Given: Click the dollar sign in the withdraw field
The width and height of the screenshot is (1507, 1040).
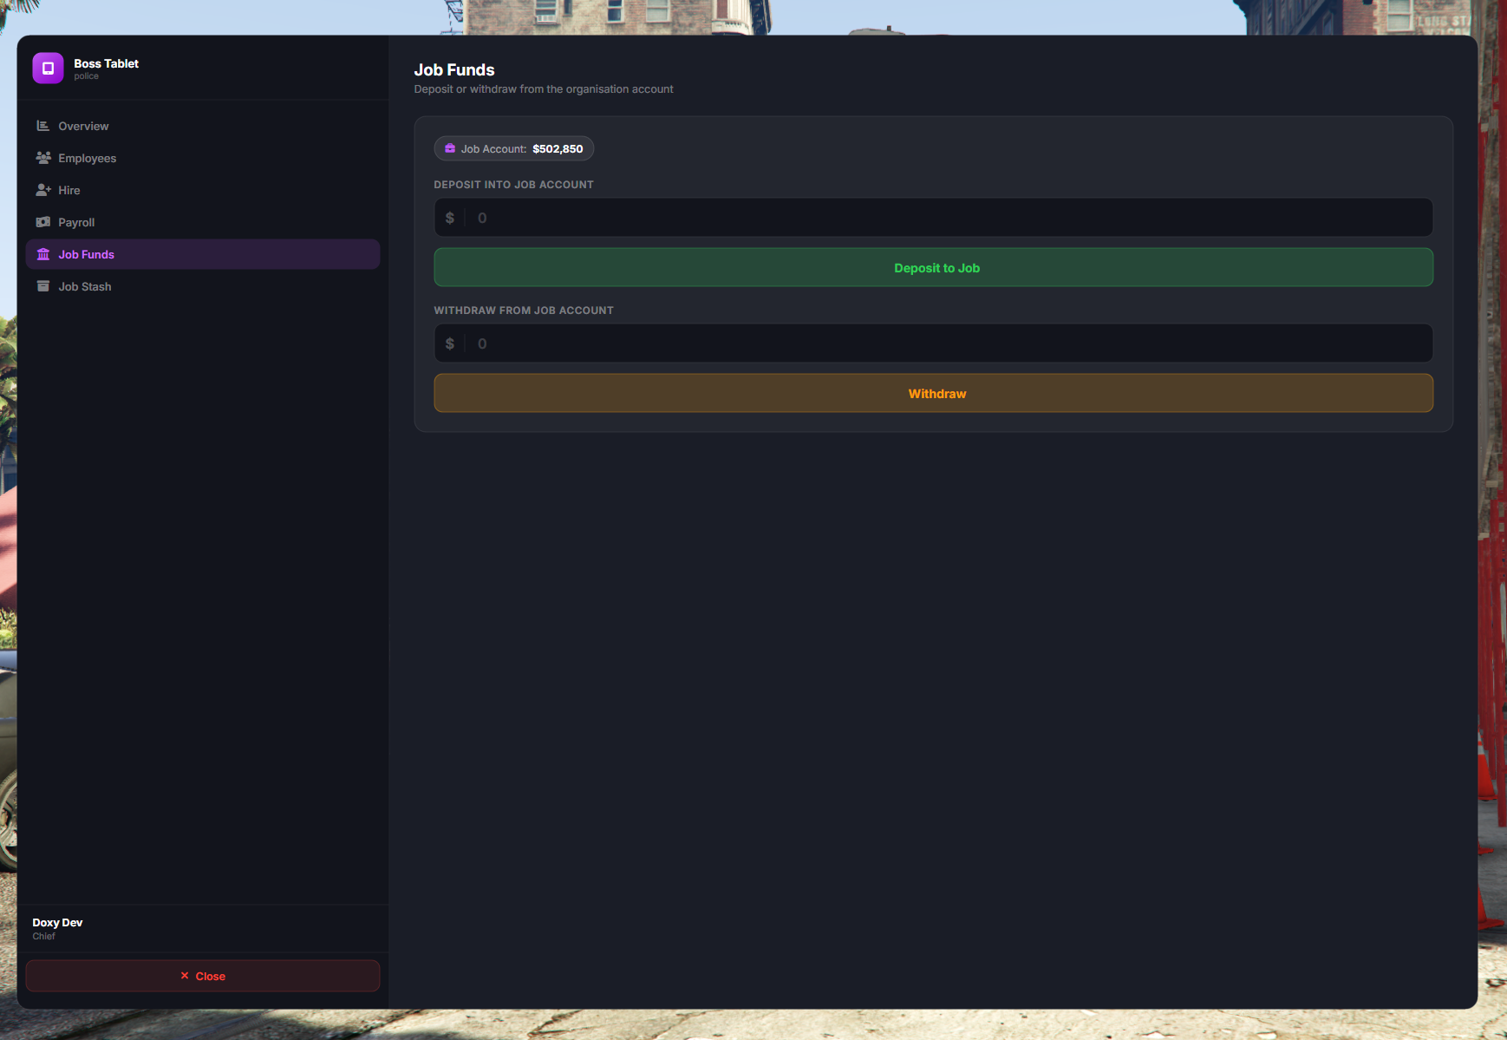Looking at the screenshot, I should 449,343.
